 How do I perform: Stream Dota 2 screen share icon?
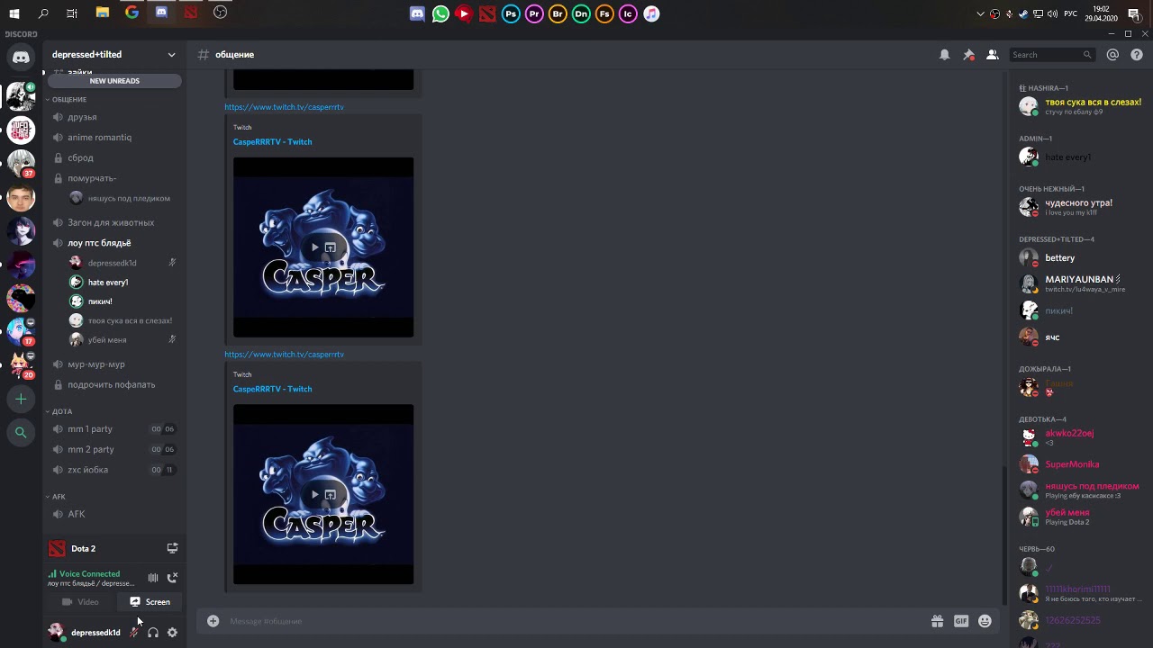(x=172, y=548)
